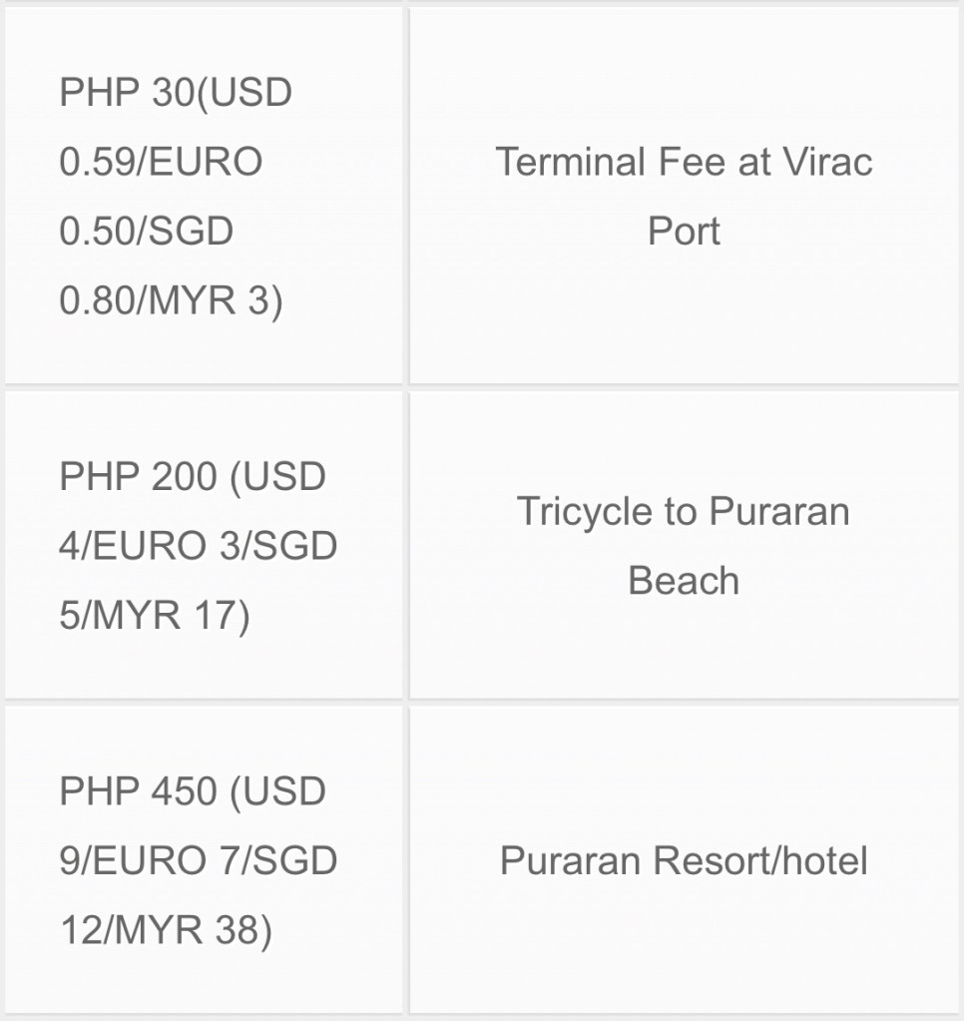
Task: Select the "9/EURO 7/SGD" amount line
Action: [198, 860]
